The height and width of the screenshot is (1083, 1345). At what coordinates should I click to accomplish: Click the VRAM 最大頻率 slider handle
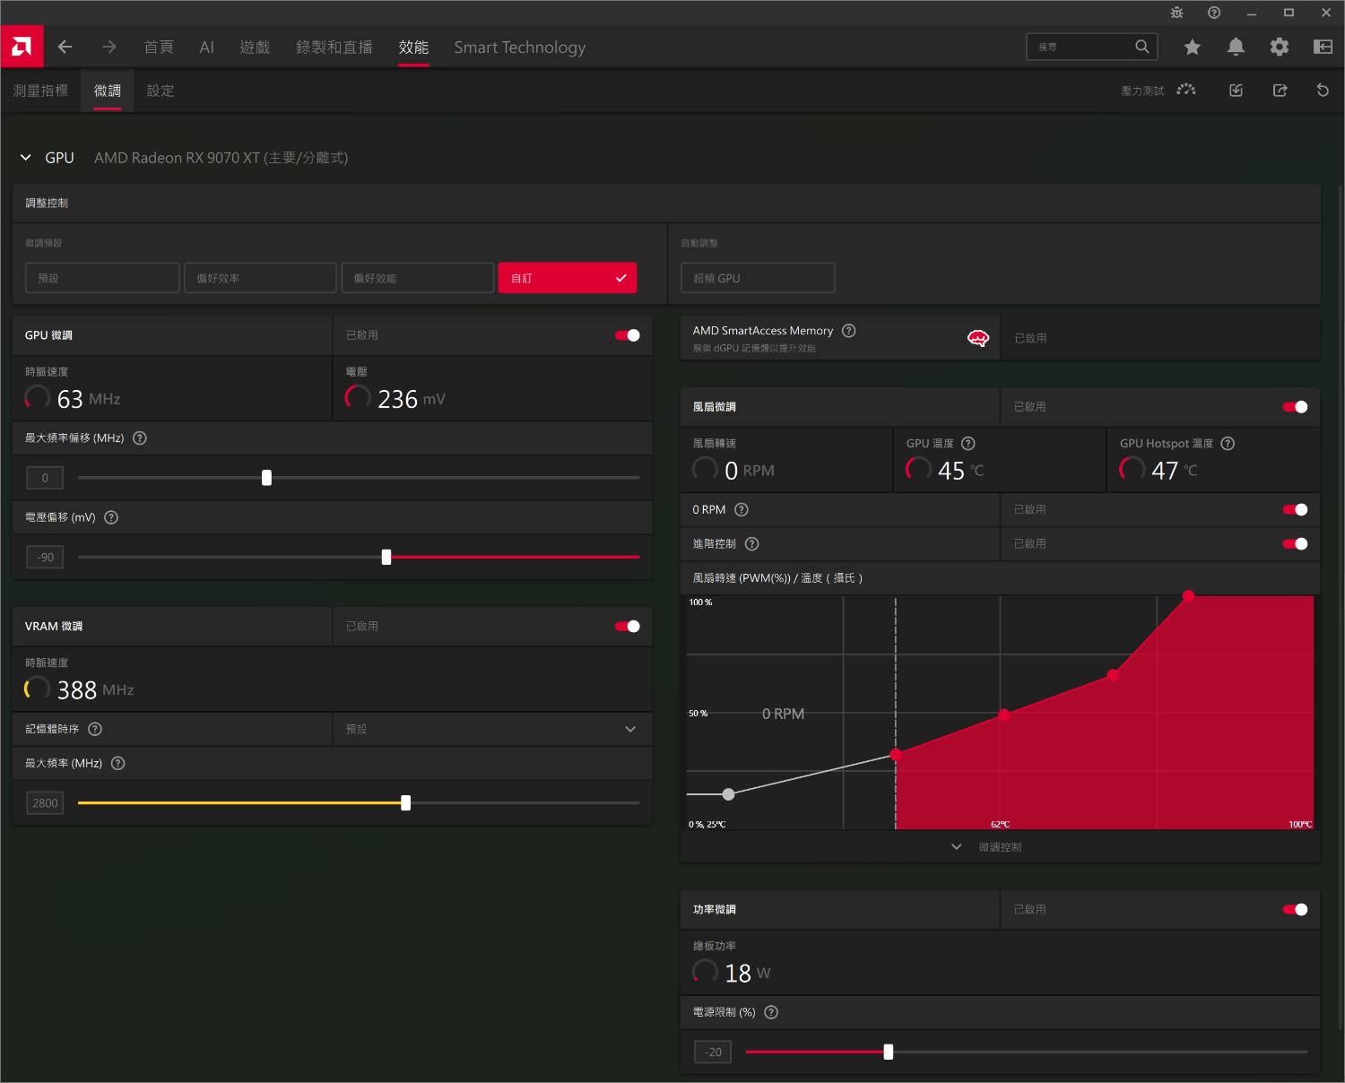[x=406, y=803]
